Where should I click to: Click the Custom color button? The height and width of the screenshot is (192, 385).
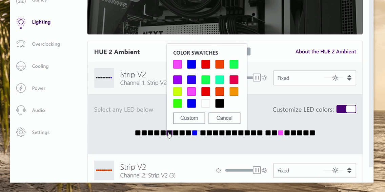(189, 118)
